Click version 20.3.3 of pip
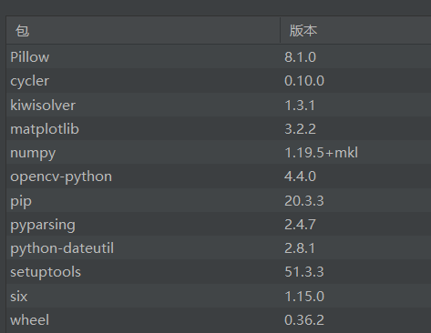This screenshot has height=333, width=431. [304, 201]
